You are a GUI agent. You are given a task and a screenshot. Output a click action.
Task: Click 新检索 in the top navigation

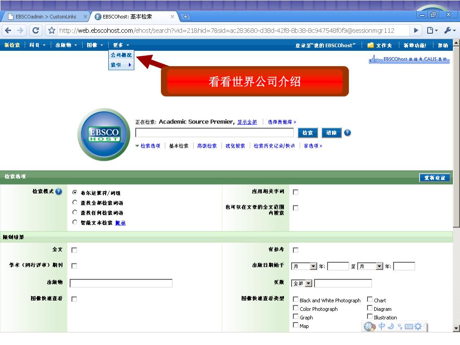tap(12, 45)
